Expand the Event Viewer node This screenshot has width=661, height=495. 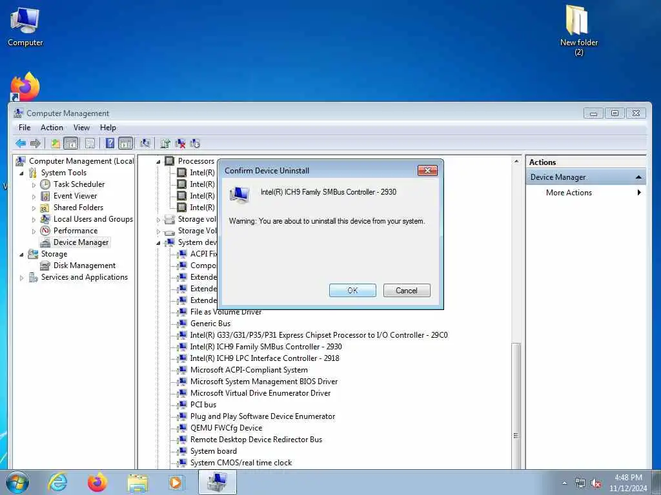click(x=34, y=197)
